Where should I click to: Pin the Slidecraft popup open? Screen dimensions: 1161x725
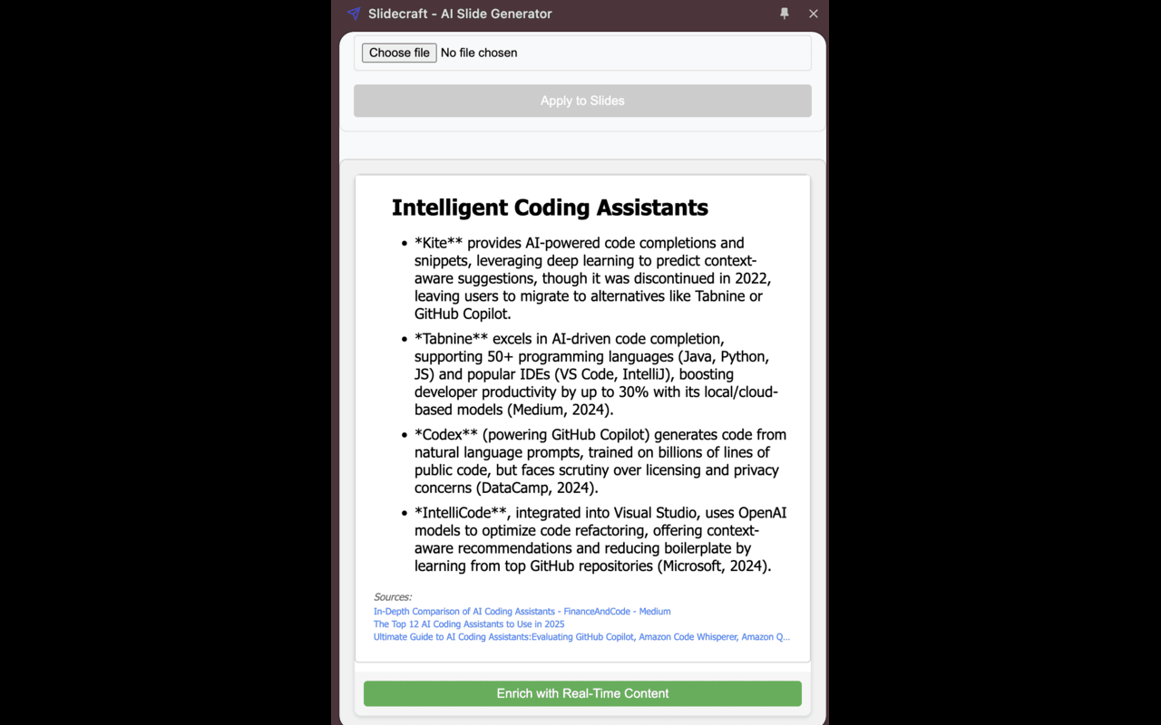coord(784,14)
